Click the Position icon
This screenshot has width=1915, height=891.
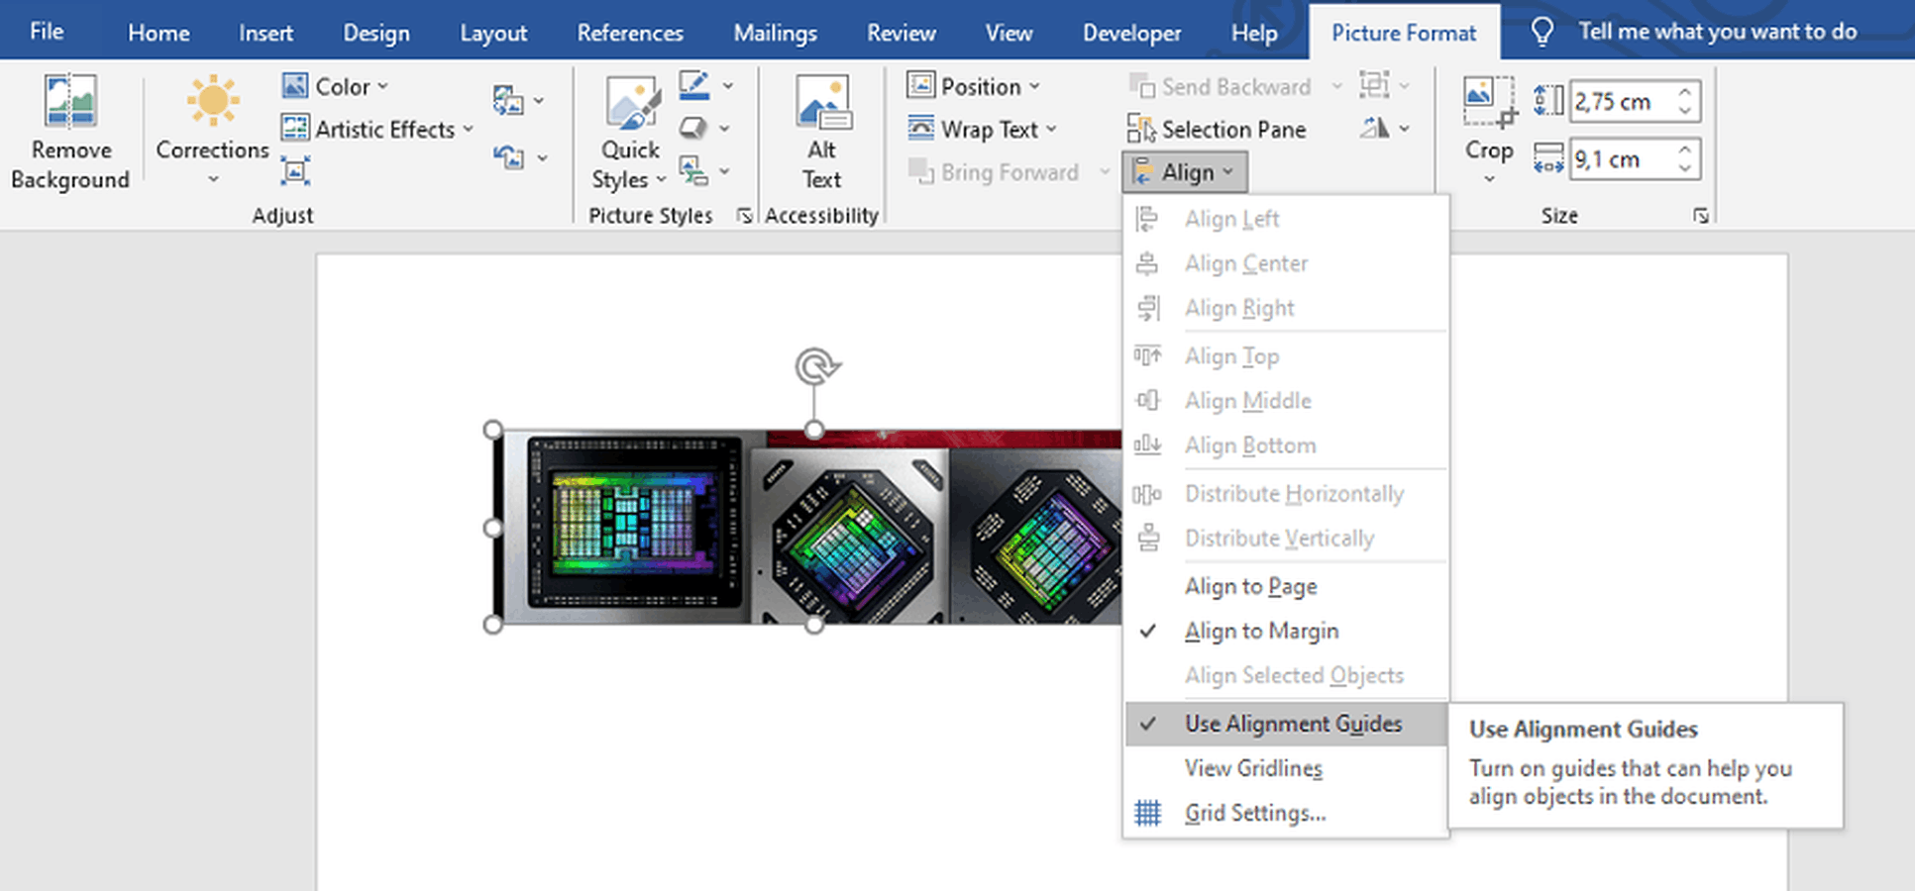pos(920,86)
